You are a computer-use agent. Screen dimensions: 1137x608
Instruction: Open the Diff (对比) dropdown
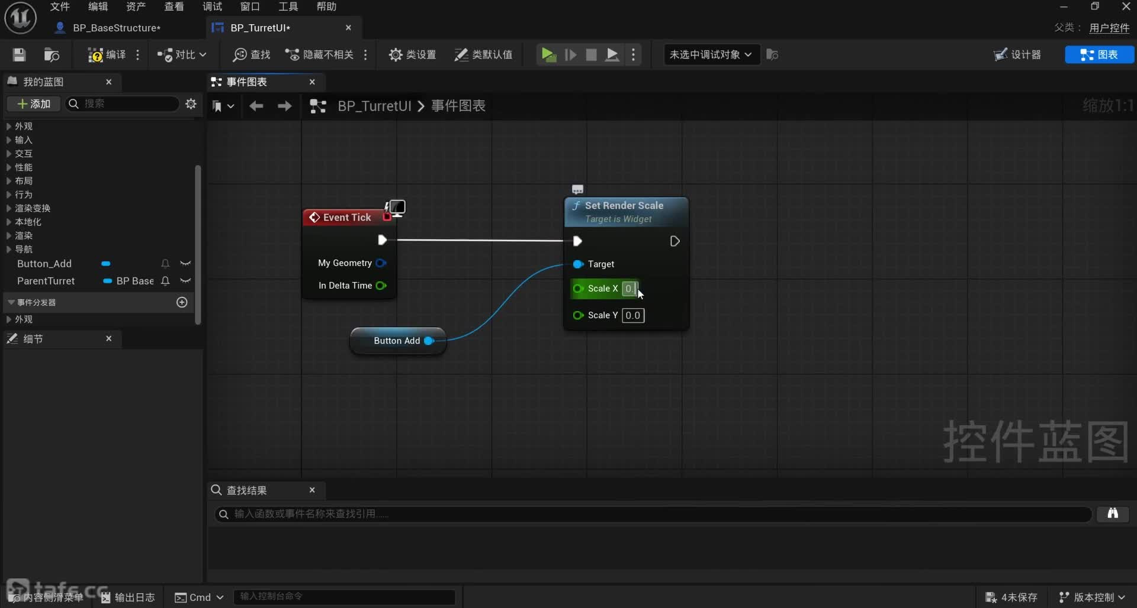[182, 55]
